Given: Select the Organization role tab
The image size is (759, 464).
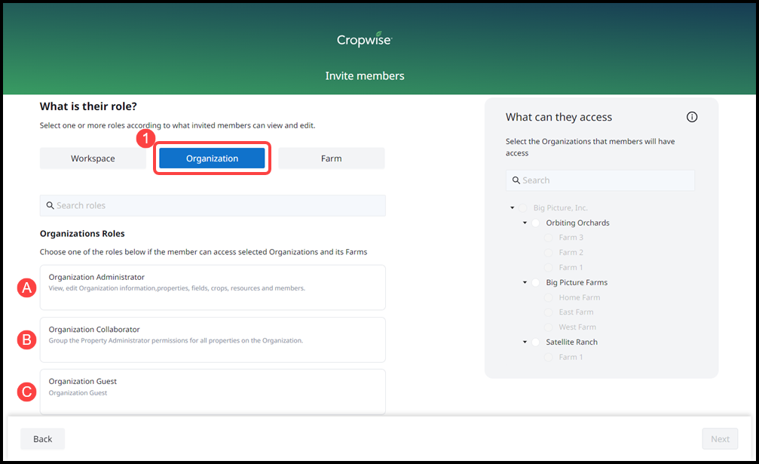Looking at the screenshot, I should [212, 158].
